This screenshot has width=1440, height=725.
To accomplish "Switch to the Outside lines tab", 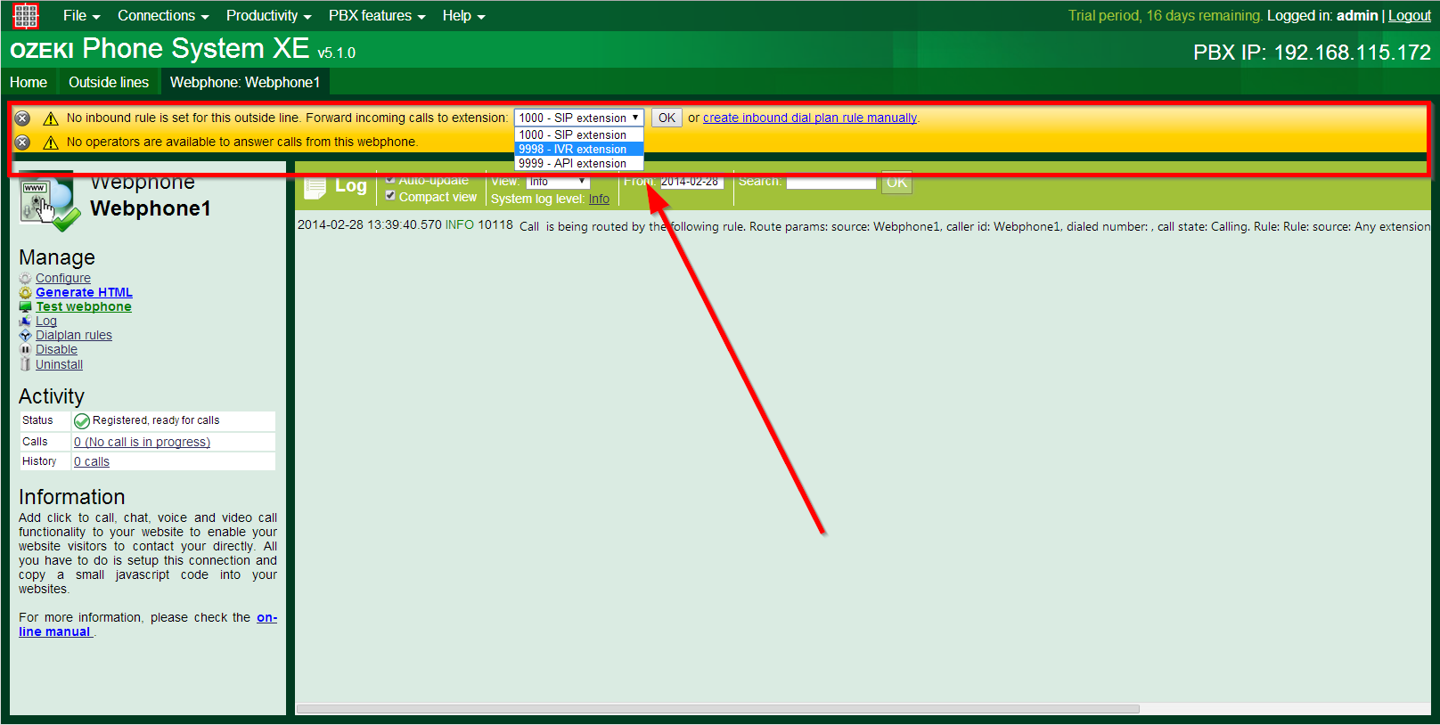I will tap(109, 82).
